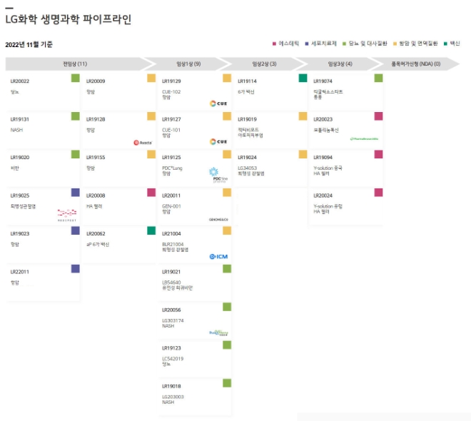
Task: Click the partner logo on LR20056 card
Action: pos(217,332)
